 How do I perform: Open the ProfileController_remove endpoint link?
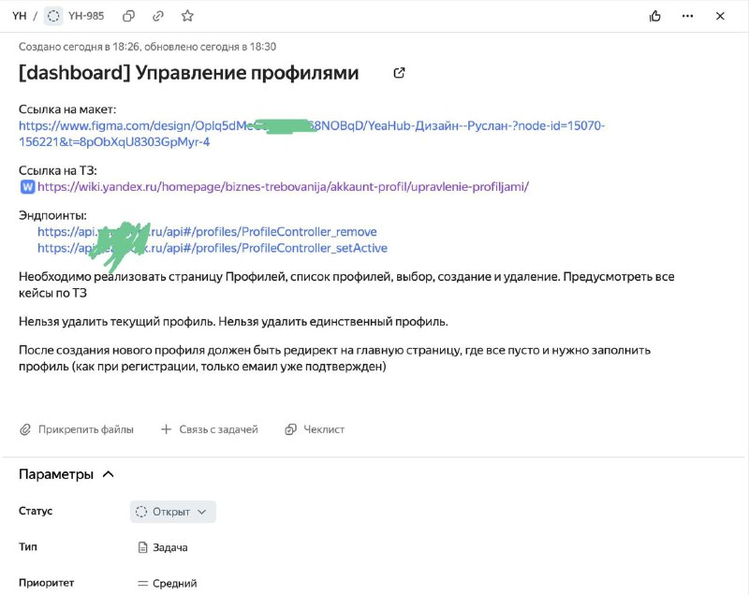click(x=207, y=232)
